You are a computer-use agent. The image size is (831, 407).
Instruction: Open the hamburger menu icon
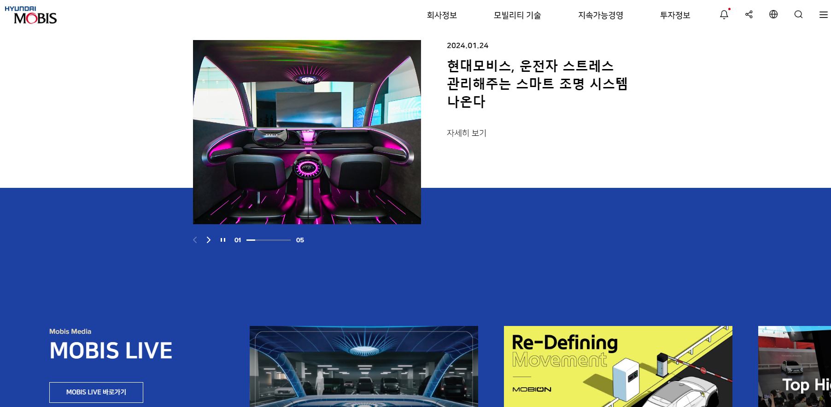824,15
